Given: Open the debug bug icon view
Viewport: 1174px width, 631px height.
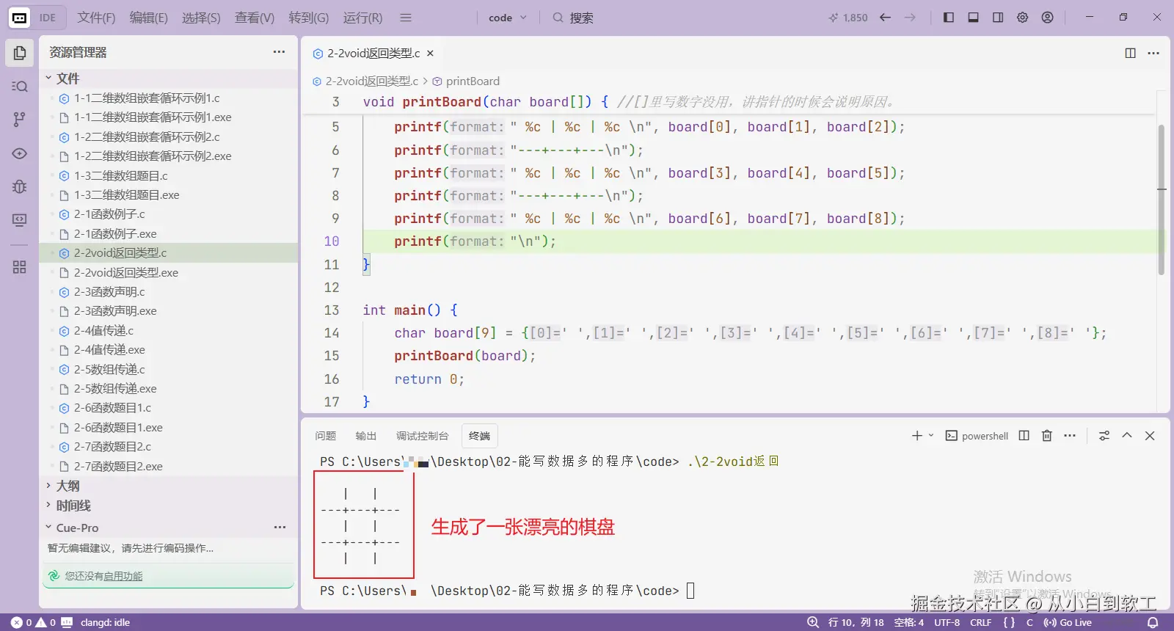Looking at the screenshot, I should pos(20,186).
